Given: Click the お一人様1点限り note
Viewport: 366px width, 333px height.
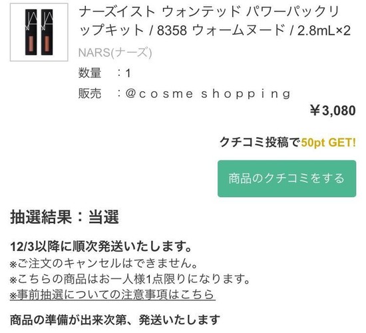Looking at the screenshot, I should (130, 279).
